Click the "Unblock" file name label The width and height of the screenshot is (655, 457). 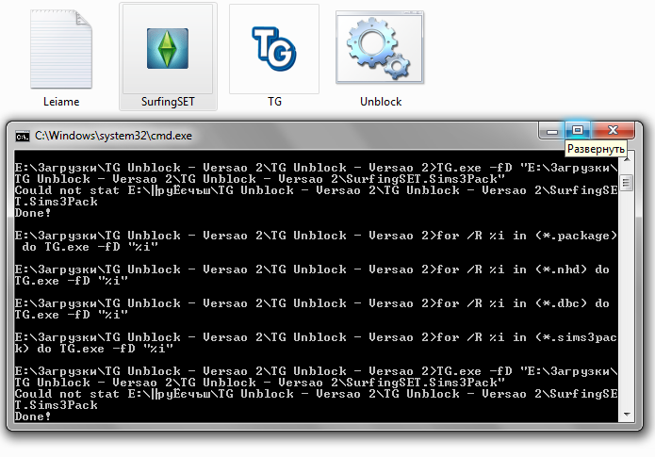point(381,101)
